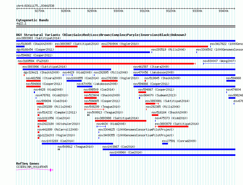
Task: Click the nsv509913 (Teague2010) label
Action: pyautogui.click(x=105, y=112)
